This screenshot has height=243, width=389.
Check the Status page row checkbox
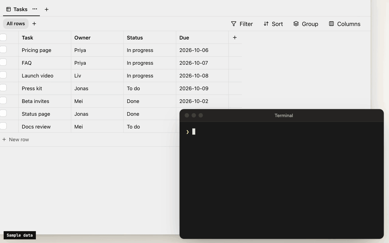click(x=3, y=113)
